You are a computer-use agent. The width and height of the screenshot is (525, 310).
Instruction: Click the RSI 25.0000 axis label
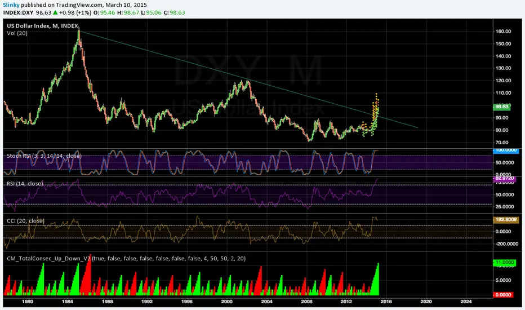505,207
